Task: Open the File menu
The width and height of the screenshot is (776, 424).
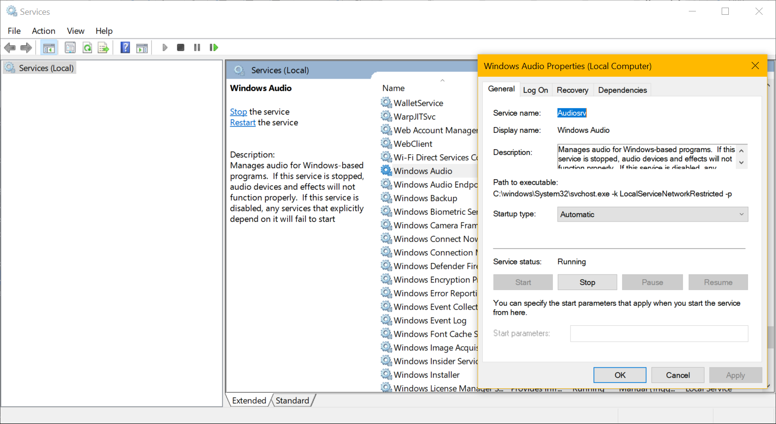Action: point(14,31)
